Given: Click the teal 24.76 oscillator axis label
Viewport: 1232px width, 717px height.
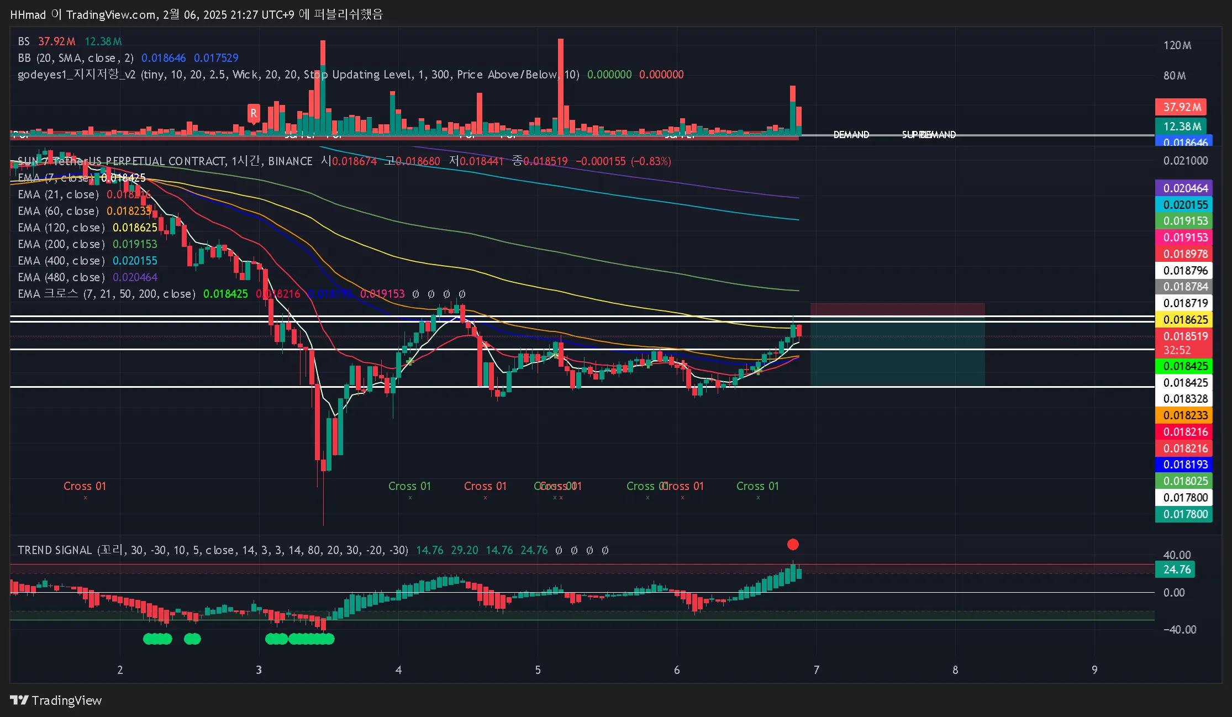Looking at the screenshot, I should point(1175,570).
